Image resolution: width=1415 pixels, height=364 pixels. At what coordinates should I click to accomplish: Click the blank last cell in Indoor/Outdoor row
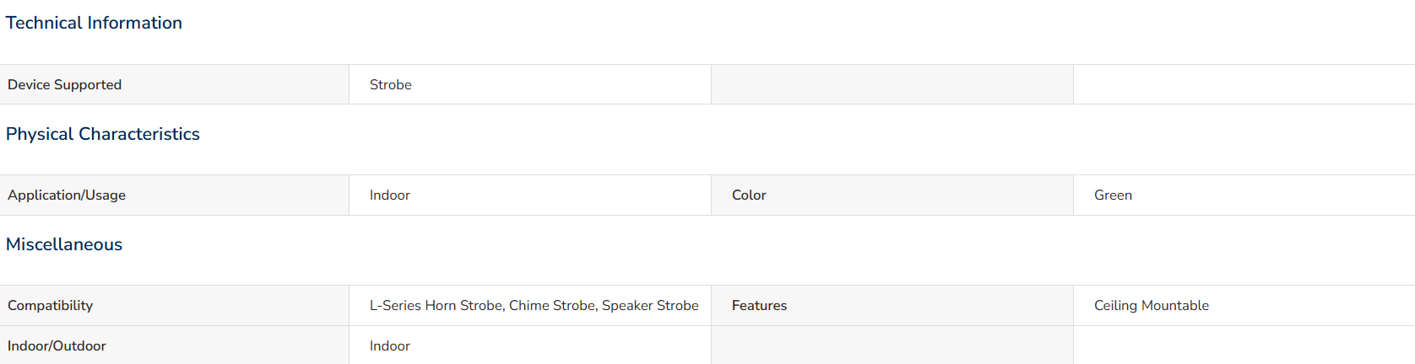[x=1244, y=345]
